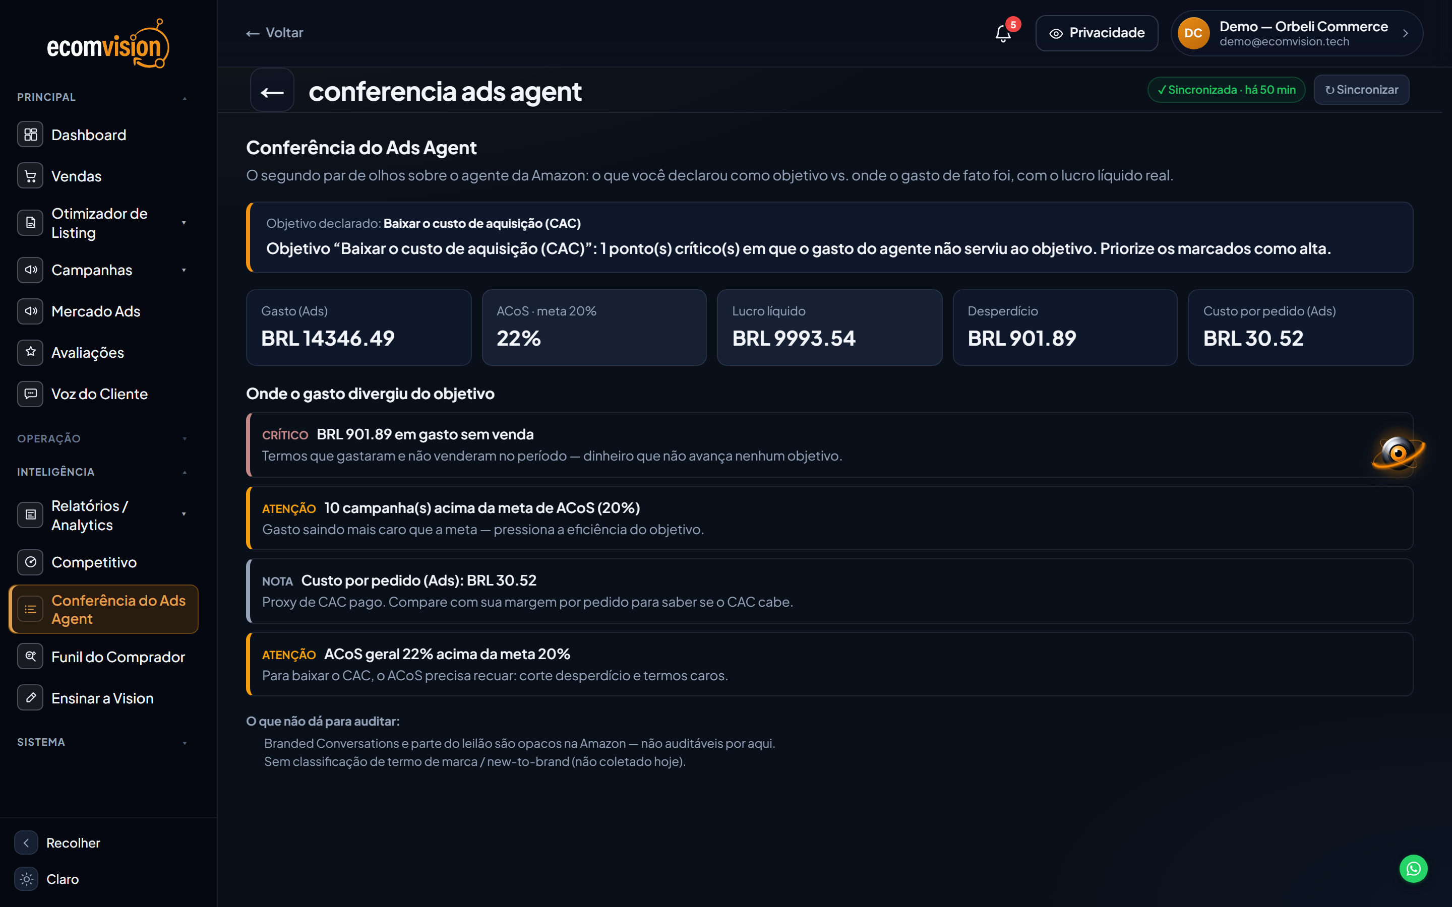Click the Sincronizar button
This screenshot has width=1452, height=907.
(x=1361, y=90)
